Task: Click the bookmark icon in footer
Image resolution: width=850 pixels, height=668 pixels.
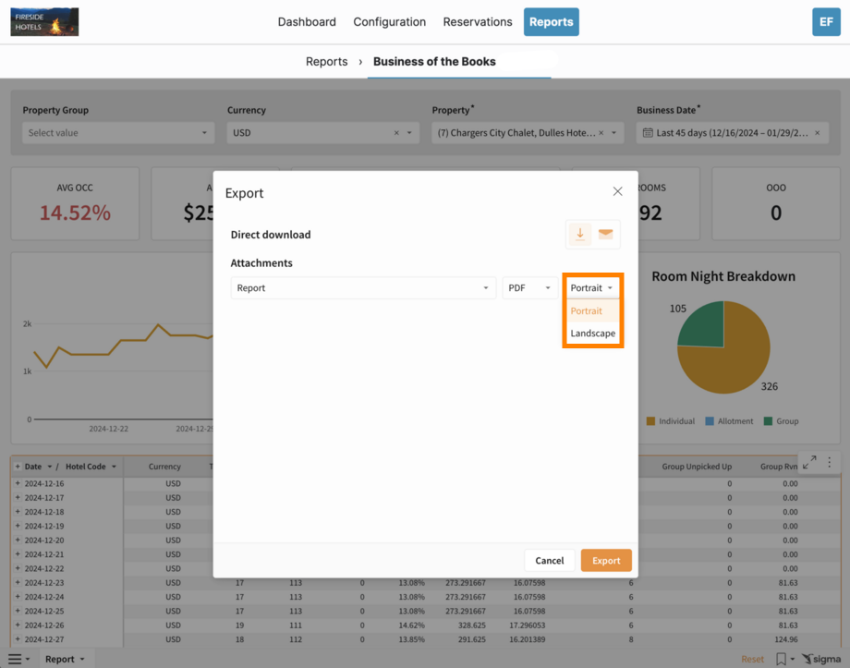Action: click(x=781, y=659)
